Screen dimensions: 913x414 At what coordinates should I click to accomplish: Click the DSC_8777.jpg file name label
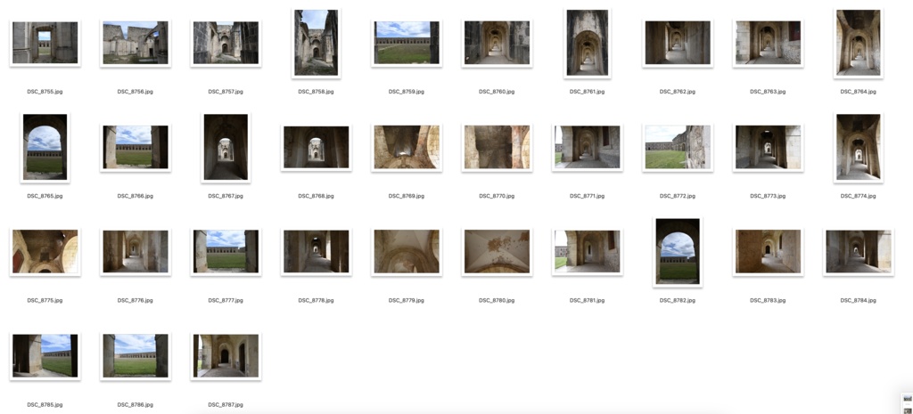[226, 301]
